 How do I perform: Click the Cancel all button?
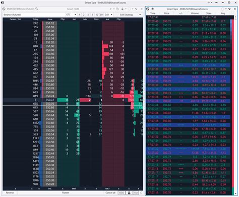point(110,192)
